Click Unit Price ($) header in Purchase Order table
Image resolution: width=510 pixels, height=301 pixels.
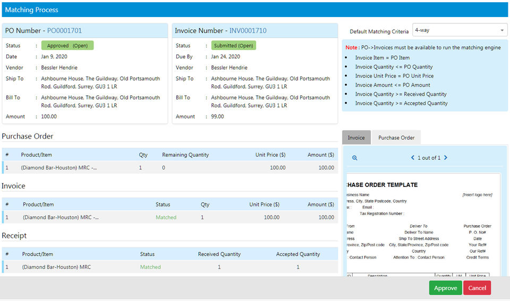tap(270, 154)
